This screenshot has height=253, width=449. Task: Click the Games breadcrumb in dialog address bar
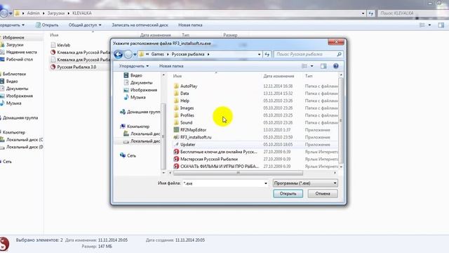157,54
